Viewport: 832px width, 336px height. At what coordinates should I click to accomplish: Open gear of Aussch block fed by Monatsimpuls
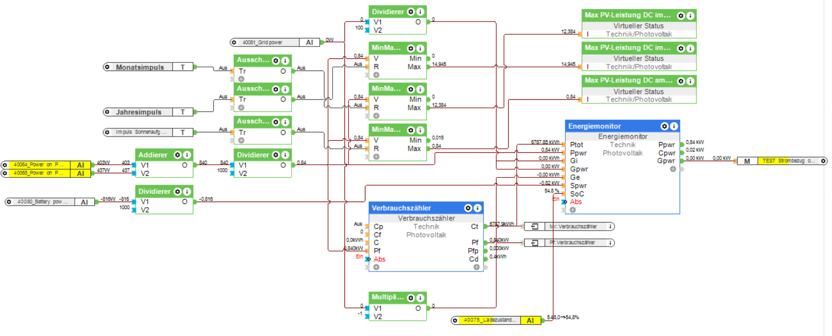(x=276, y=60)
